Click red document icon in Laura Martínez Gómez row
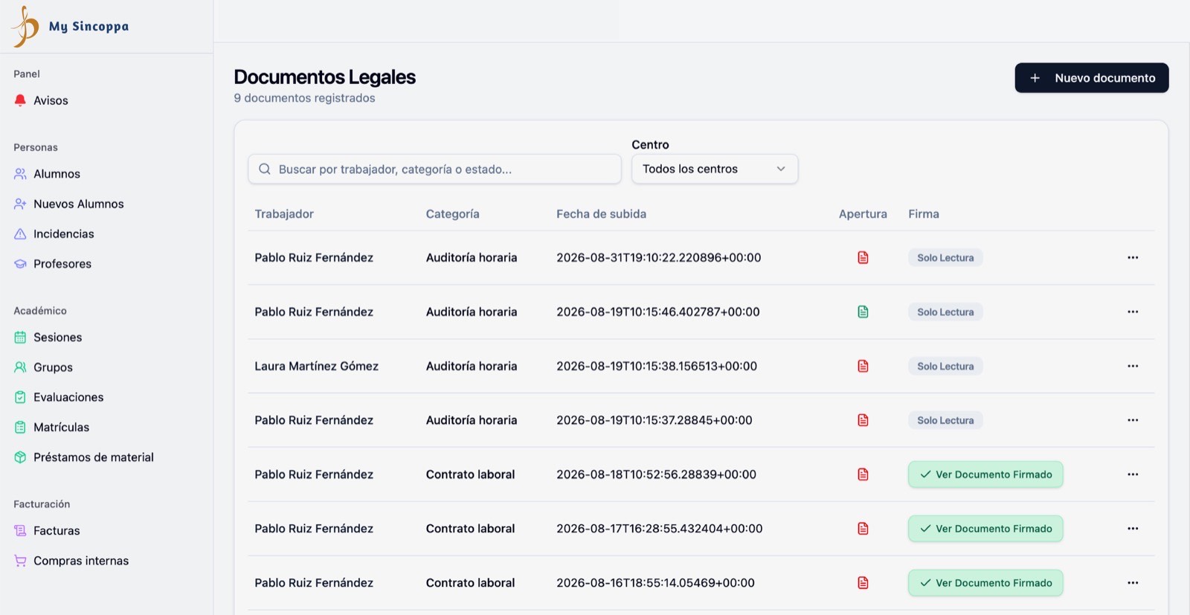This screenshot has height=615, width=1190. (863, 366)
